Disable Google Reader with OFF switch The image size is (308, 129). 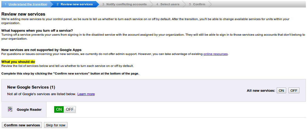point(70,109)
